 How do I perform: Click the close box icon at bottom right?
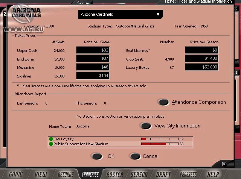224,164
